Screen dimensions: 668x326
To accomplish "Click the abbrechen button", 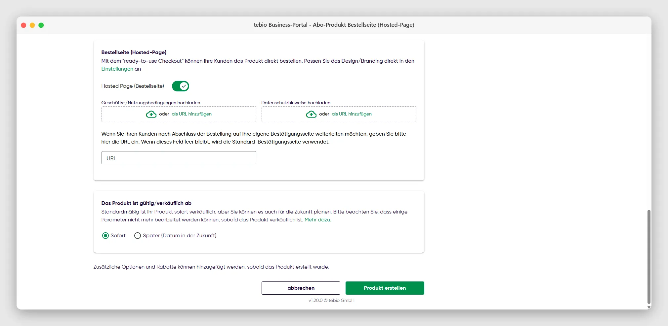I will (301, 288).
